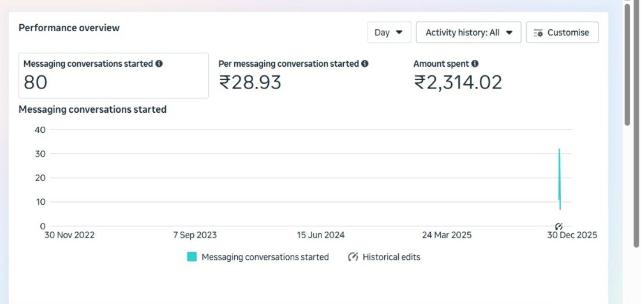Click the Historical edits icon in the legend

pos(353,257)
